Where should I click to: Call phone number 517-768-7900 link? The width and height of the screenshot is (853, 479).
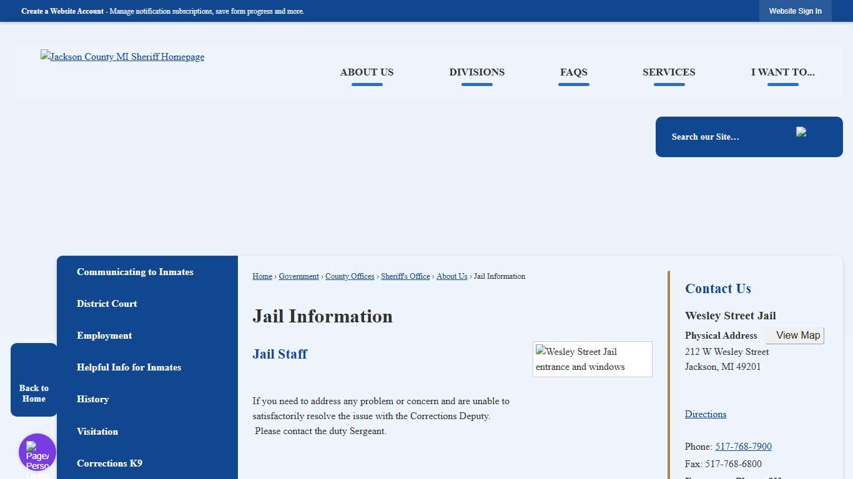coord(743,447)
